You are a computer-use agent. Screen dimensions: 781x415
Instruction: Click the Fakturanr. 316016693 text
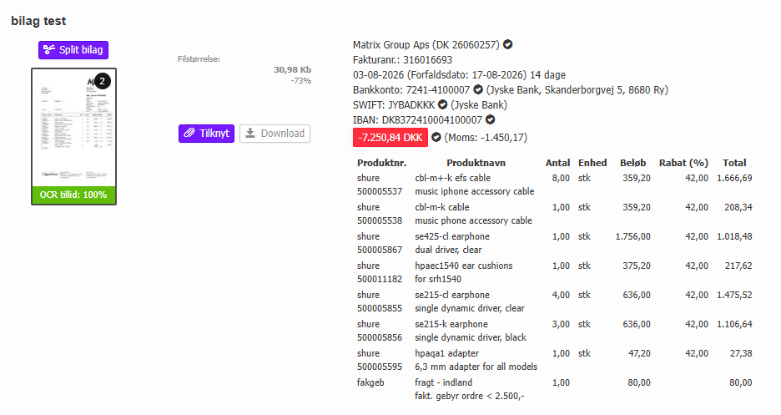[402, 60]
